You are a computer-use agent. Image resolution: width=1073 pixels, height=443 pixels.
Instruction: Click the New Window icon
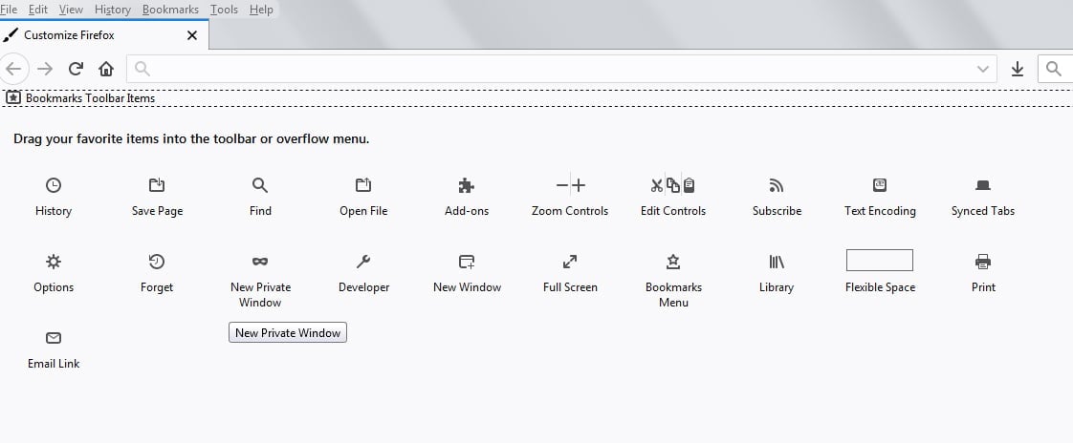point(467,262)
